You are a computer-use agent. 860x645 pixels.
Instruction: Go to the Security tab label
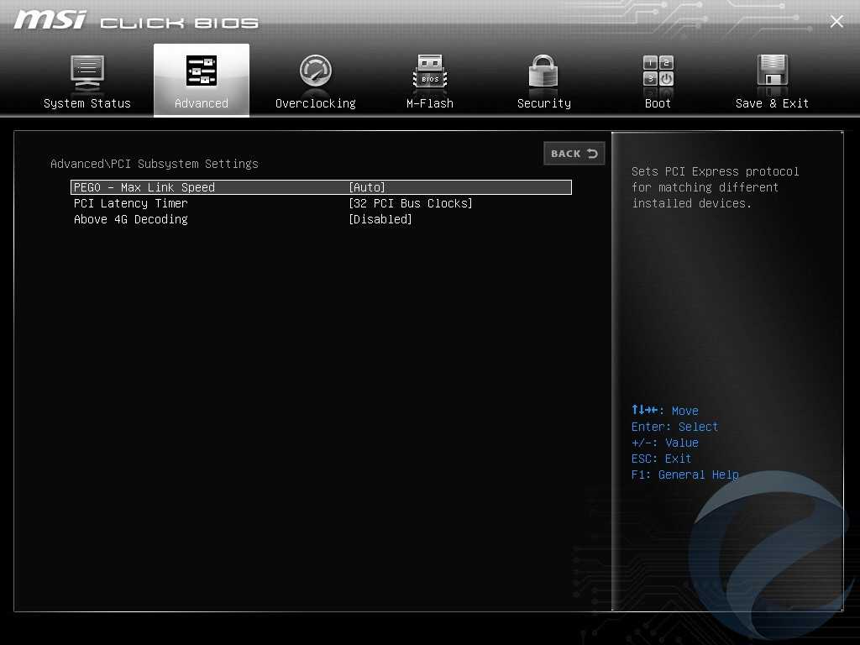(543, 103)
